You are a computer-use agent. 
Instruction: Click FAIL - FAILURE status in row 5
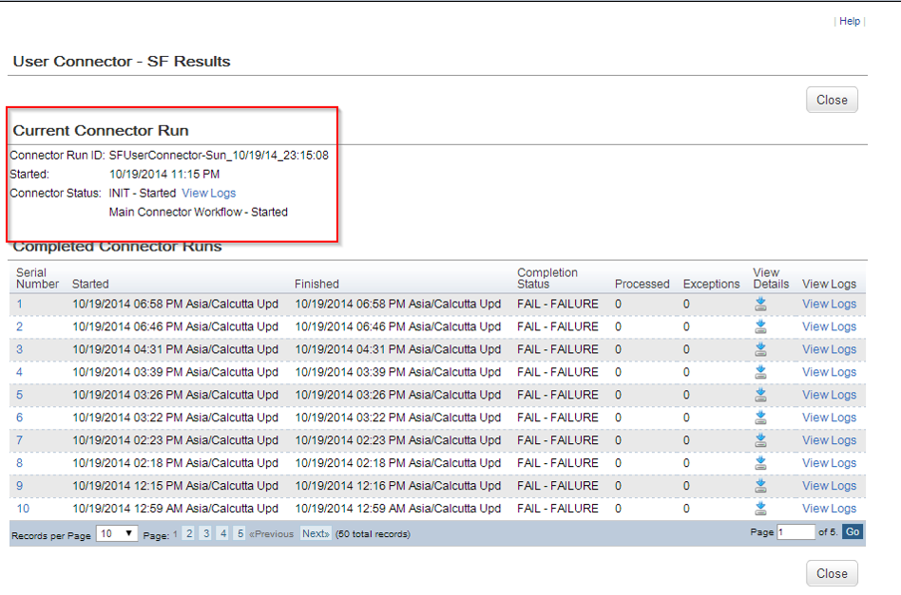point(557,395)
